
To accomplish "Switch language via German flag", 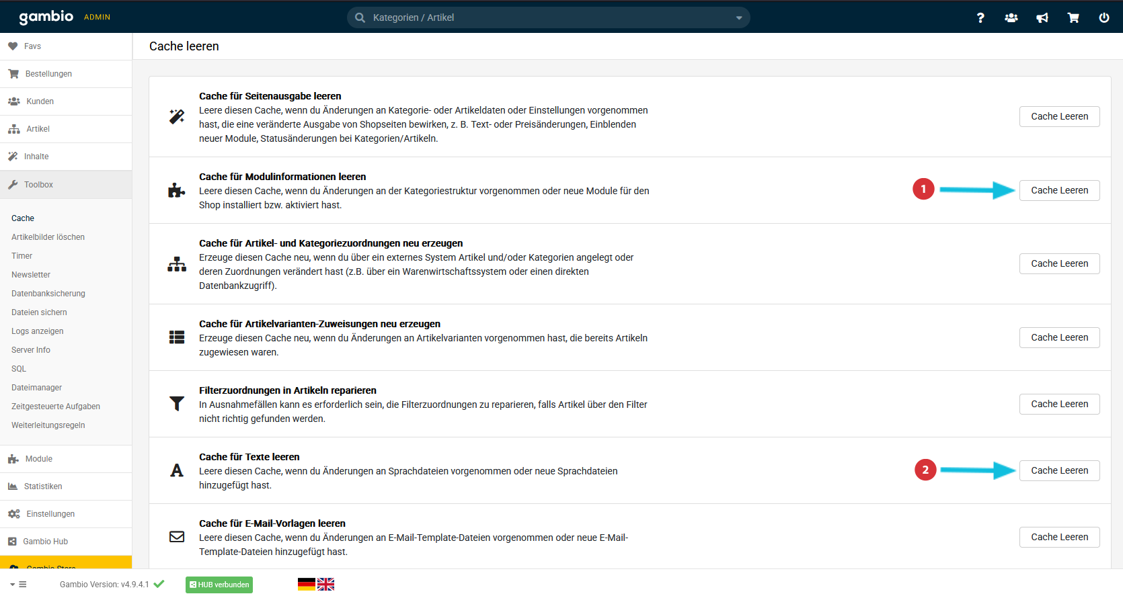I will click(x=307, y=585).
